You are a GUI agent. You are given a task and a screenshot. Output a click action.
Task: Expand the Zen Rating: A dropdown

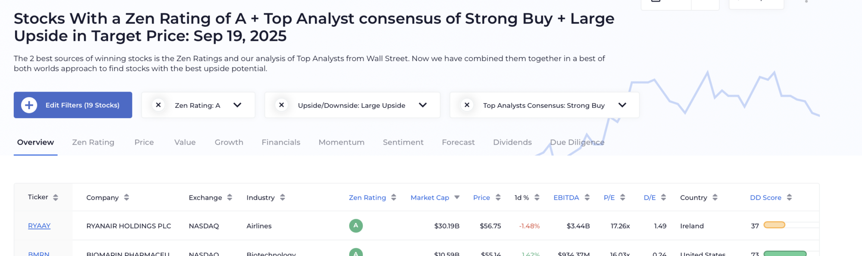pyautogui.click(x=237, y=105)
